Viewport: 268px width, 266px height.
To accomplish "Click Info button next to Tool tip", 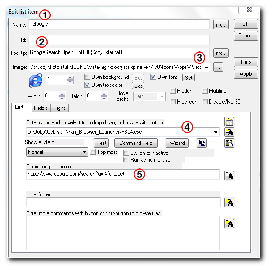I will tap(221, 53).
